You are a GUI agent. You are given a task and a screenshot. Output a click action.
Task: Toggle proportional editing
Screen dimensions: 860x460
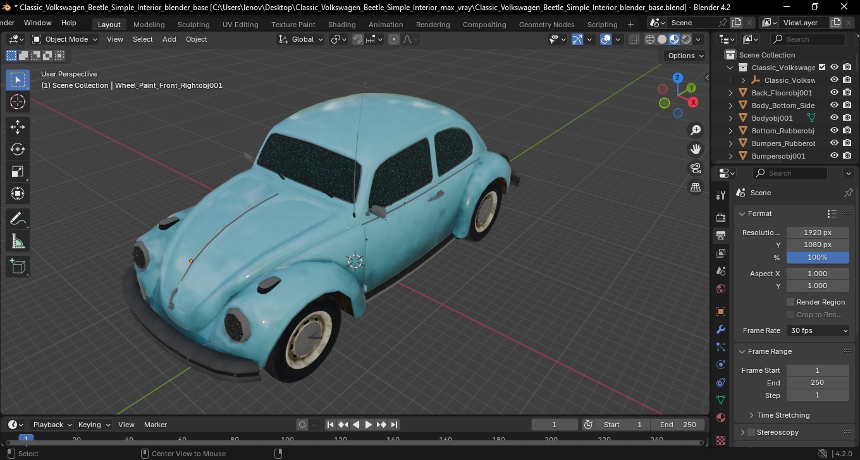(394, 39)
